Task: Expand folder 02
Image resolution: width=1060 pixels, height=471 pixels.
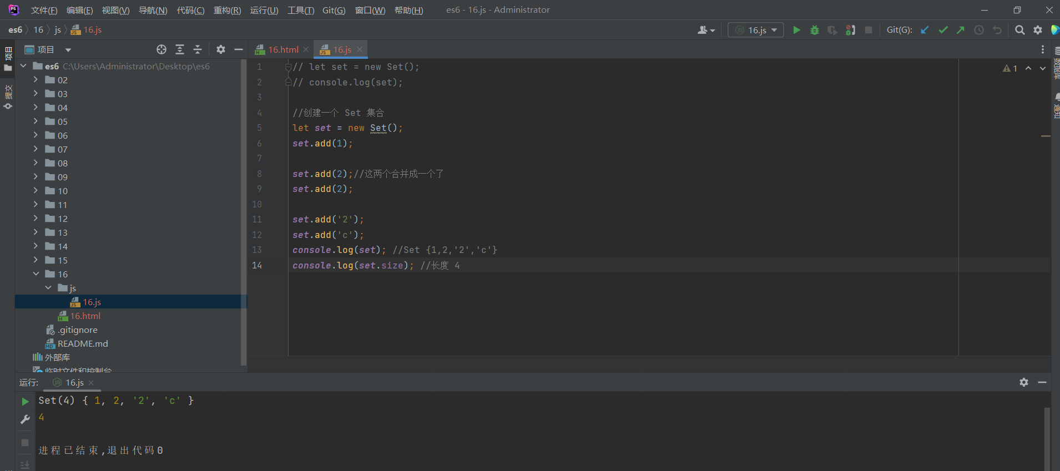Action: (x=36, y=79)
